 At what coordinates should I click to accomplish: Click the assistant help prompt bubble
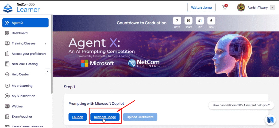click(241, 105)
